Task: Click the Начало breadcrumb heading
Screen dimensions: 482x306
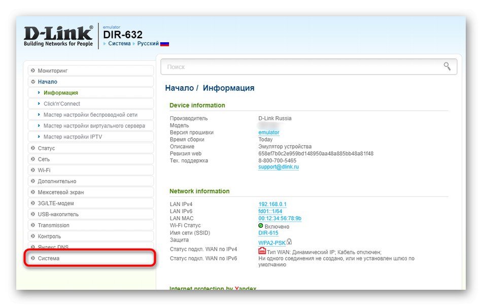Action: click(x=179, y=88)
